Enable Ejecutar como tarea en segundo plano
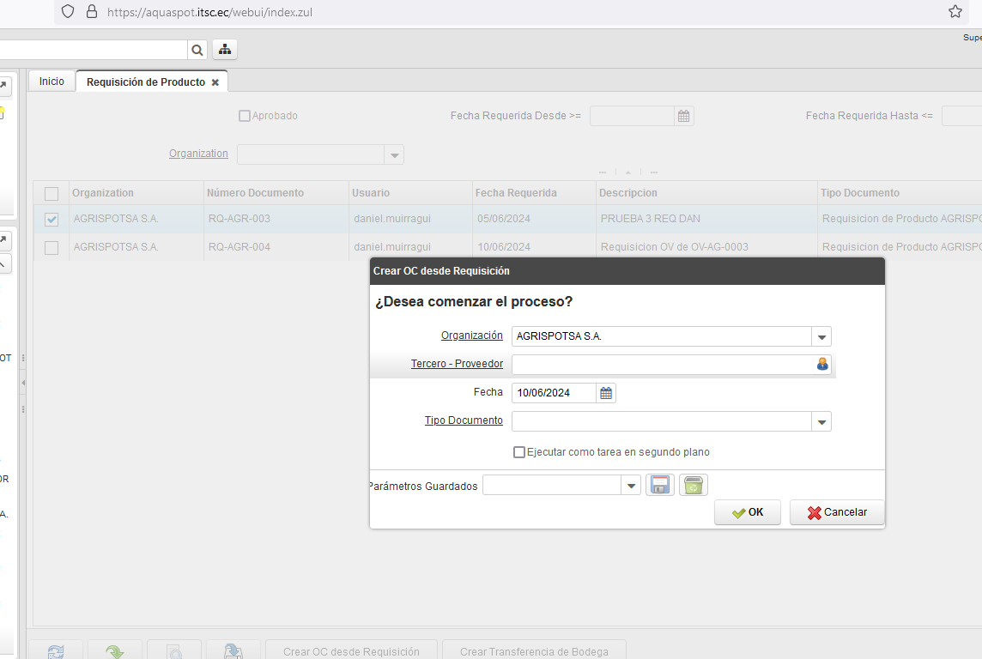 [519, 452]
